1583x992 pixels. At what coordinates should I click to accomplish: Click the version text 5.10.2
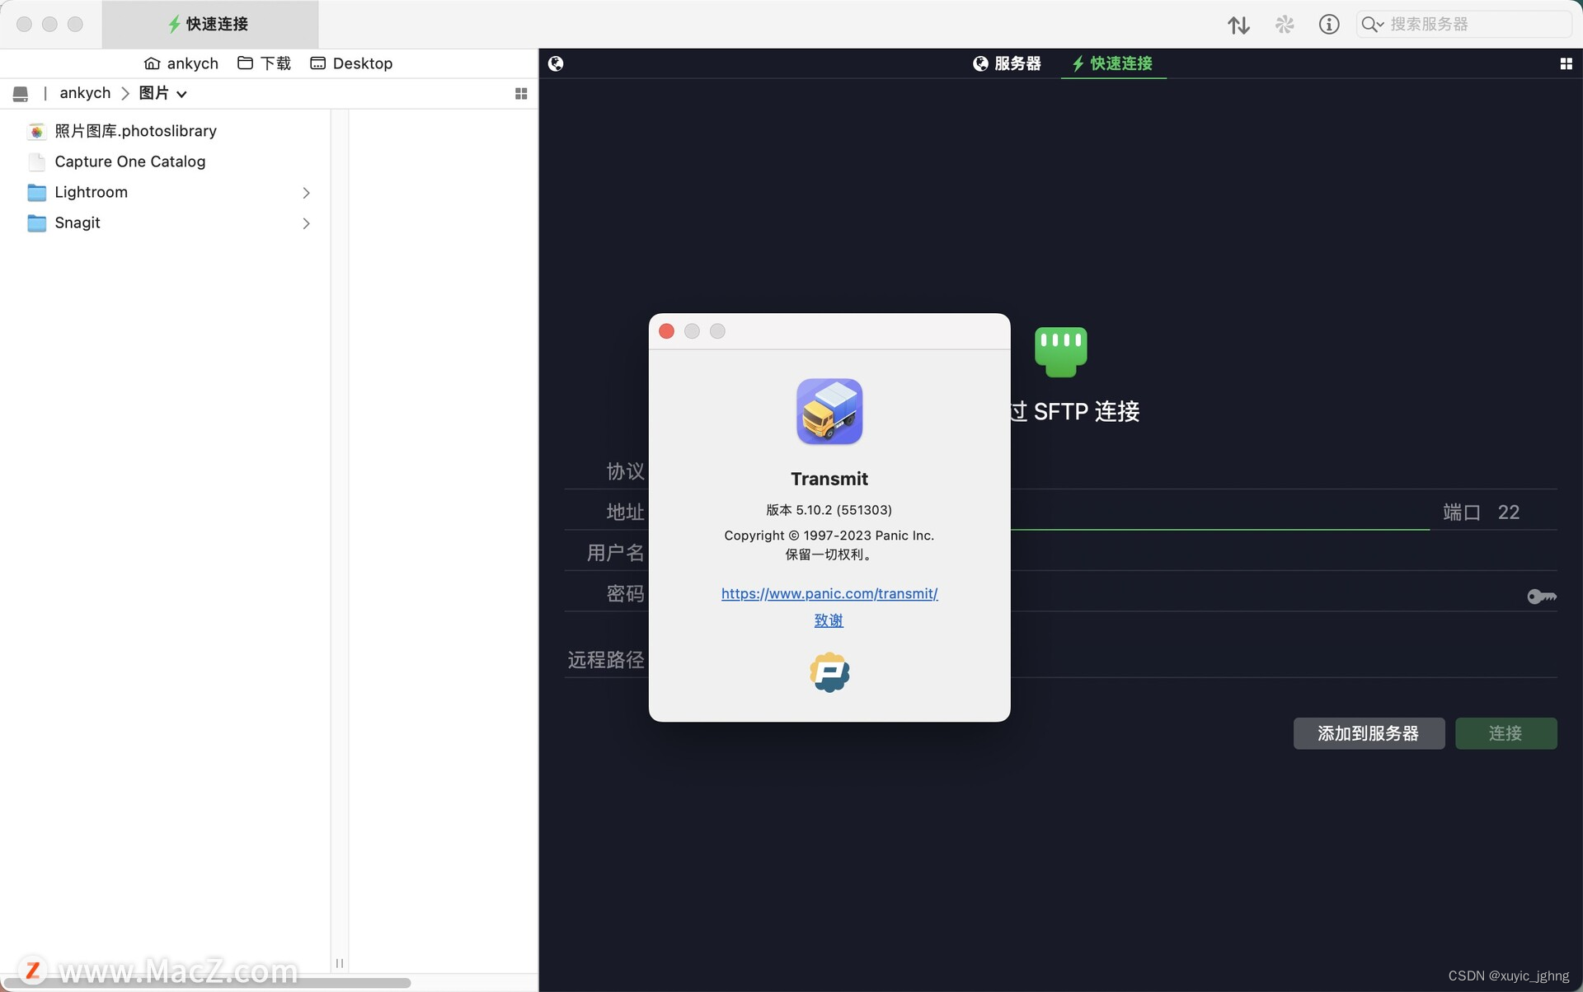(x=829, y=510)
